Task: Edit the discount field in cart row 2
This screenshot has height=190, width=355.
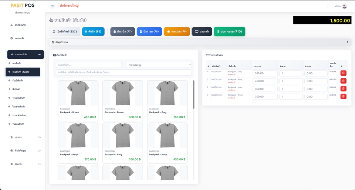Action: tap(316, 81)
